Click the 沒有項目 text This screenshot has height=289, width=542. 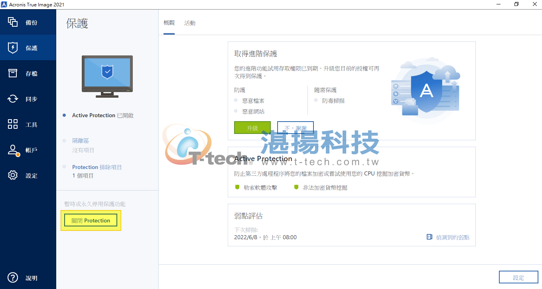83,150
